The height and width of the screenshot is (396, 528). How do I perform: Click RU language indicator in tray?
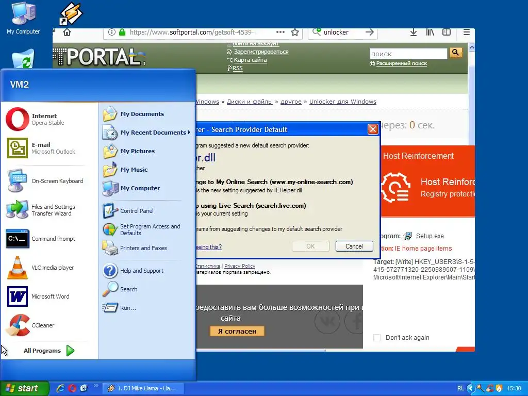460,389
